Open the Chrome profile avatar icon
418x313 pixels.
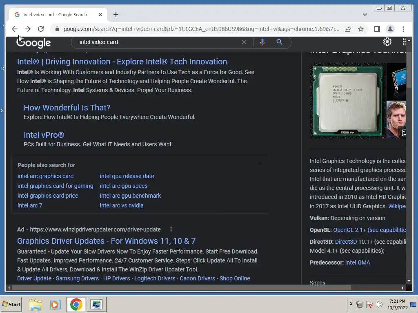click(390, 29)
